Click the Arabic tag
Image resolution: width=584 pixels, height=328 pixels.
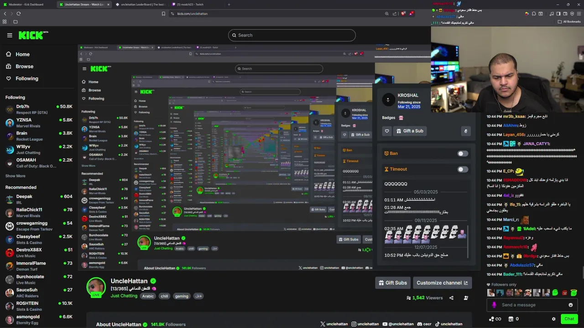148,296
